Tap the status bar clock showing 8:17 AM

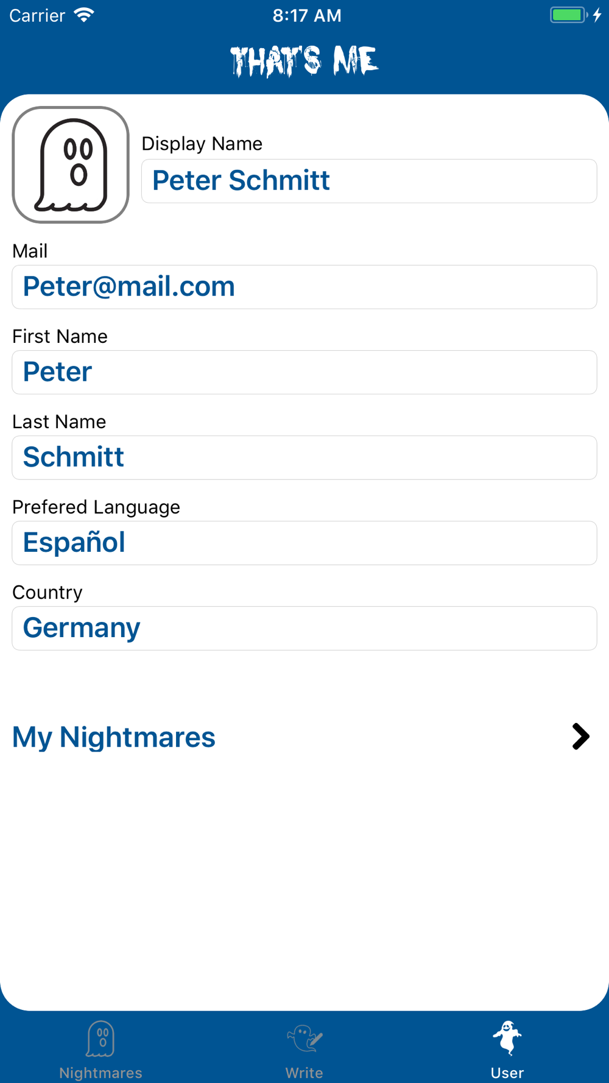[307, 15]
